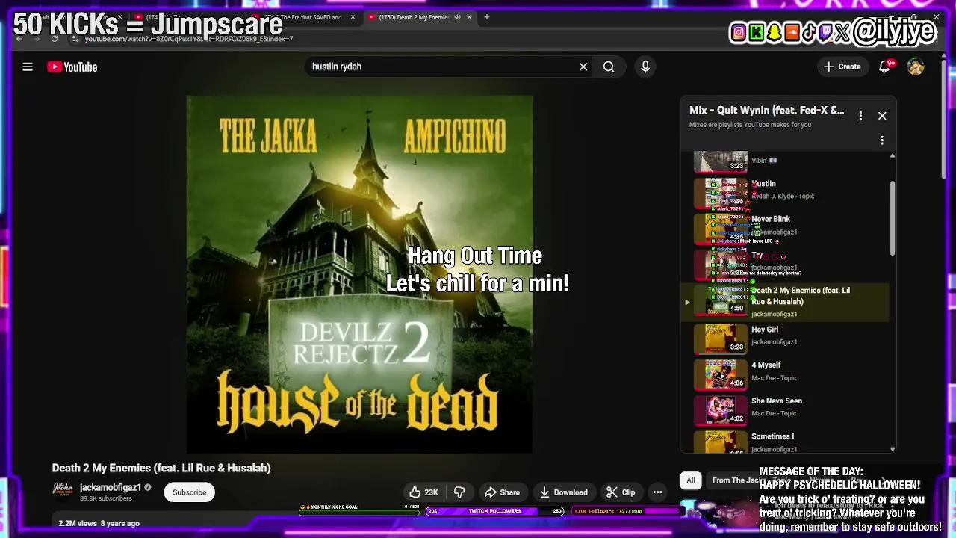Open the account avatar menu
This screenshot has width=956, height=538.
pos(916,67)
